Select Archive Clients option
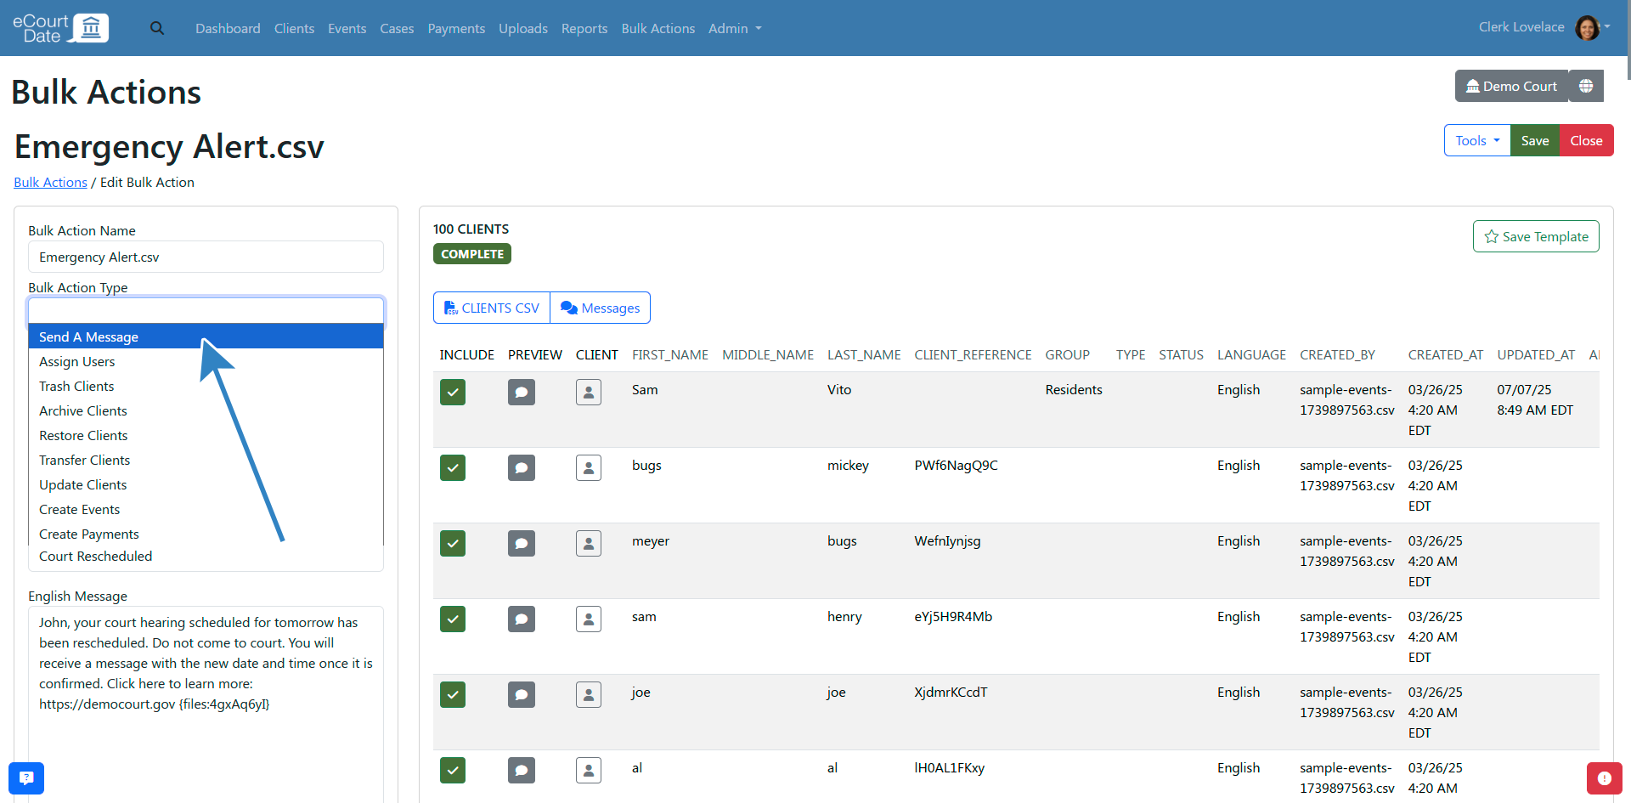 pyautogui.click(x=206, y=410)
